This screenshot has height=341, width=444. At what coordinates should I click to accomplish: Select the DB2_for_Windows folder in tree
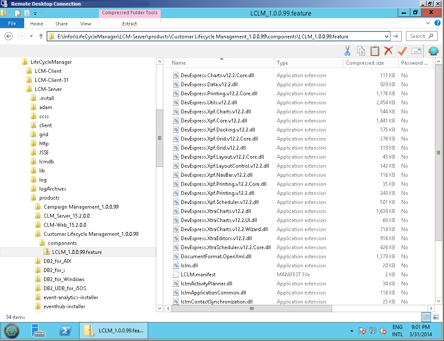coord(64,279)
